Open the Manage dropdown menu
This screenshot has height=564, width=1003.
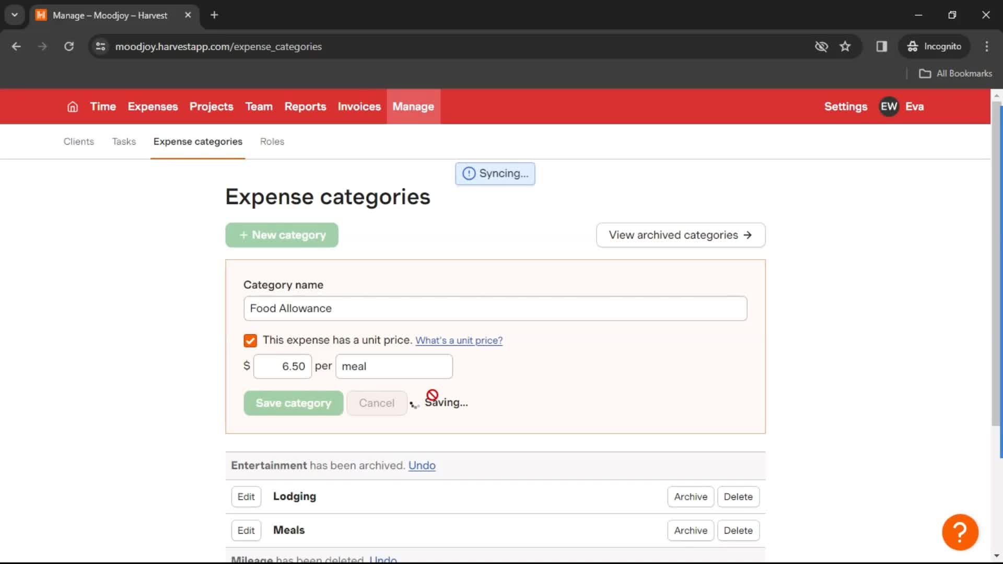click(413, 107)
